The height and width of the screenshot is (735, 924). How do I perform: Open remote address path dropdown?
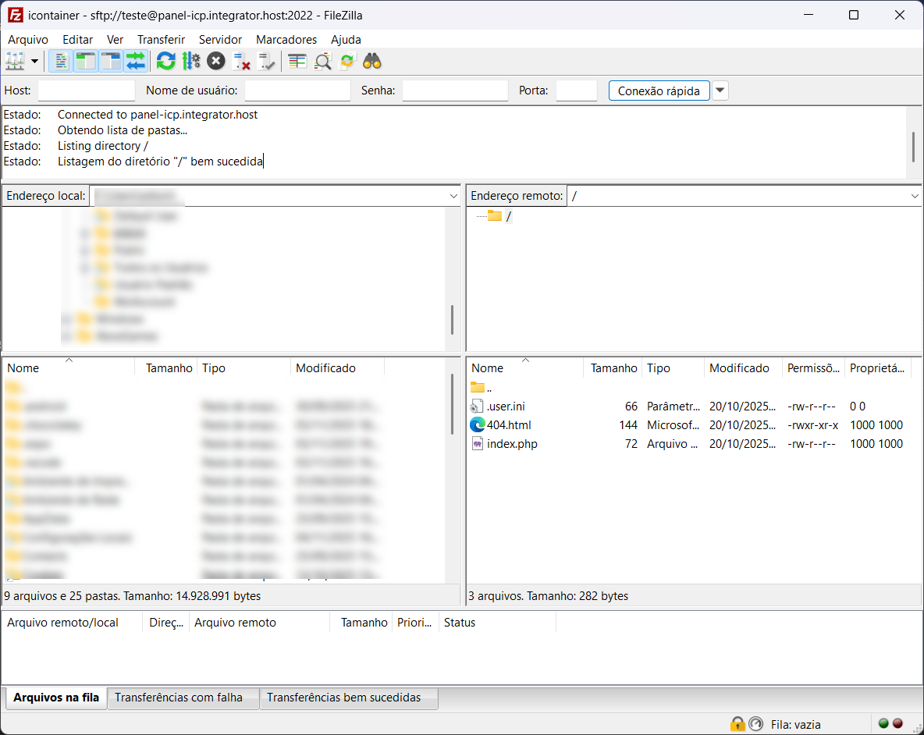click(915, 196)
